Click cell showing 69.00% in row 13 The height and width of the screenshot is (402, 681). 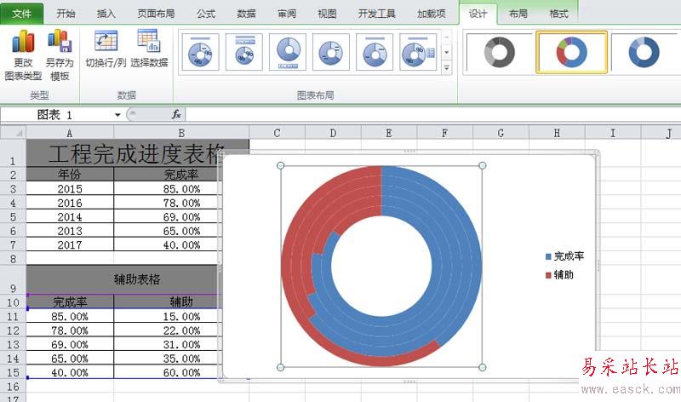[x=70, y=345]
